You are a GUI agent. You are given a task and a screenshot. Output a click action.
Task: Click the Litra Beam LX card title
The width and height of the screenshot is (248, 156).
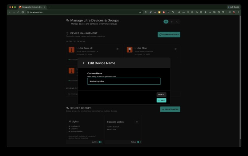[86, 48]
